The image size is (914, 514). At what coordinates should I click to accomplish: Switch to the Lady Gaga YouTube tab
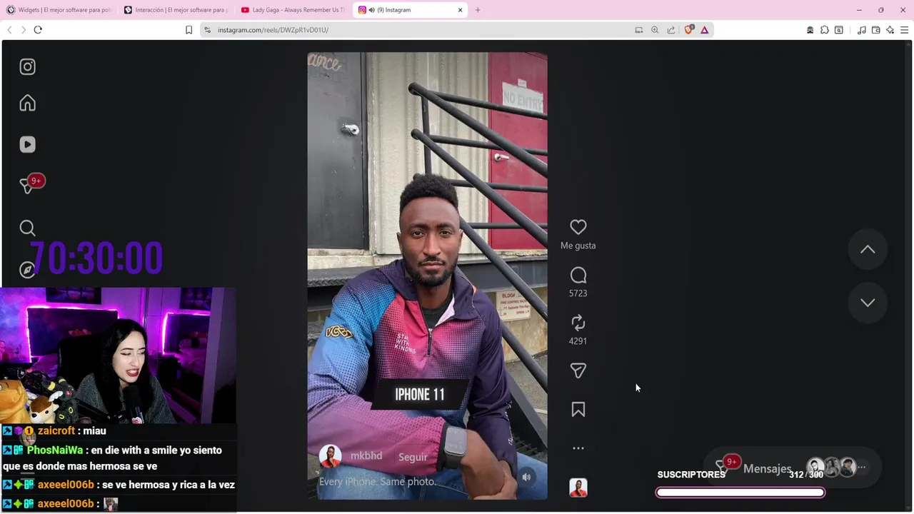click(x=293, y=10)
